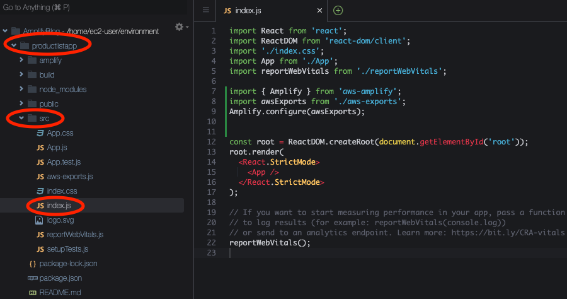Open aws-exports.js in the file tree

click(x=70, y=176)
